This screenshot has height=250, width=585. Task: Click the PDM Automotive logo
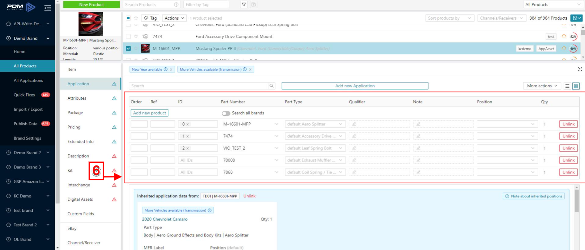tap(21, 7)
